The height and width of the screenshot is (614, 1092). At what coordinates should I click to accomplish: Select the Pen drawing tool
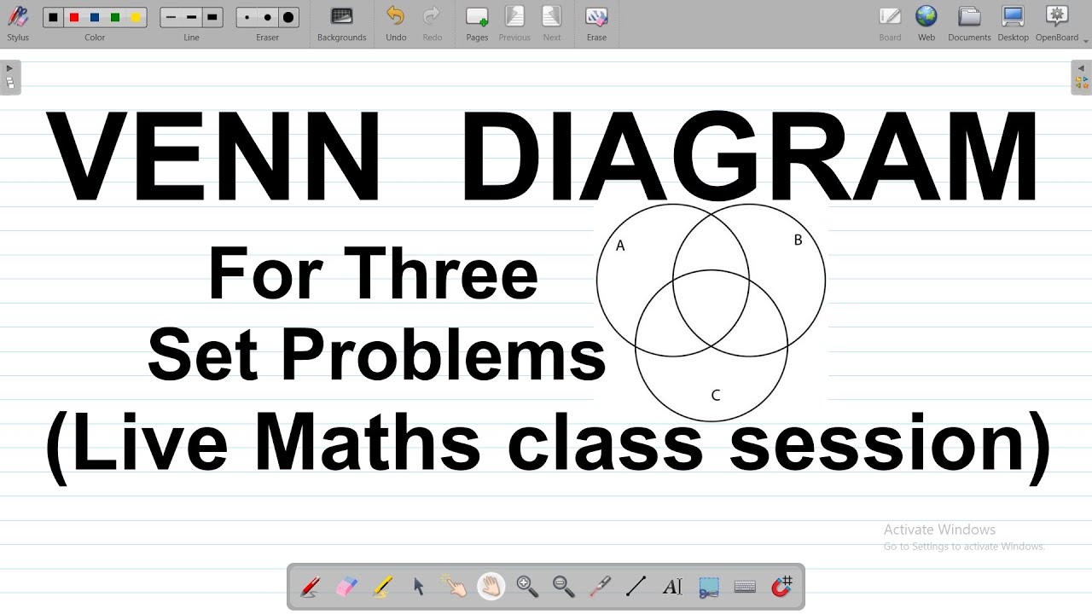[311, 587]
